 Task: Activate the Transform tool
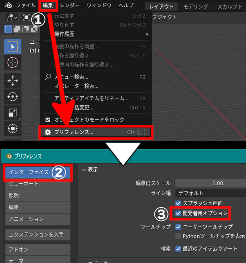tap(13, 129)
